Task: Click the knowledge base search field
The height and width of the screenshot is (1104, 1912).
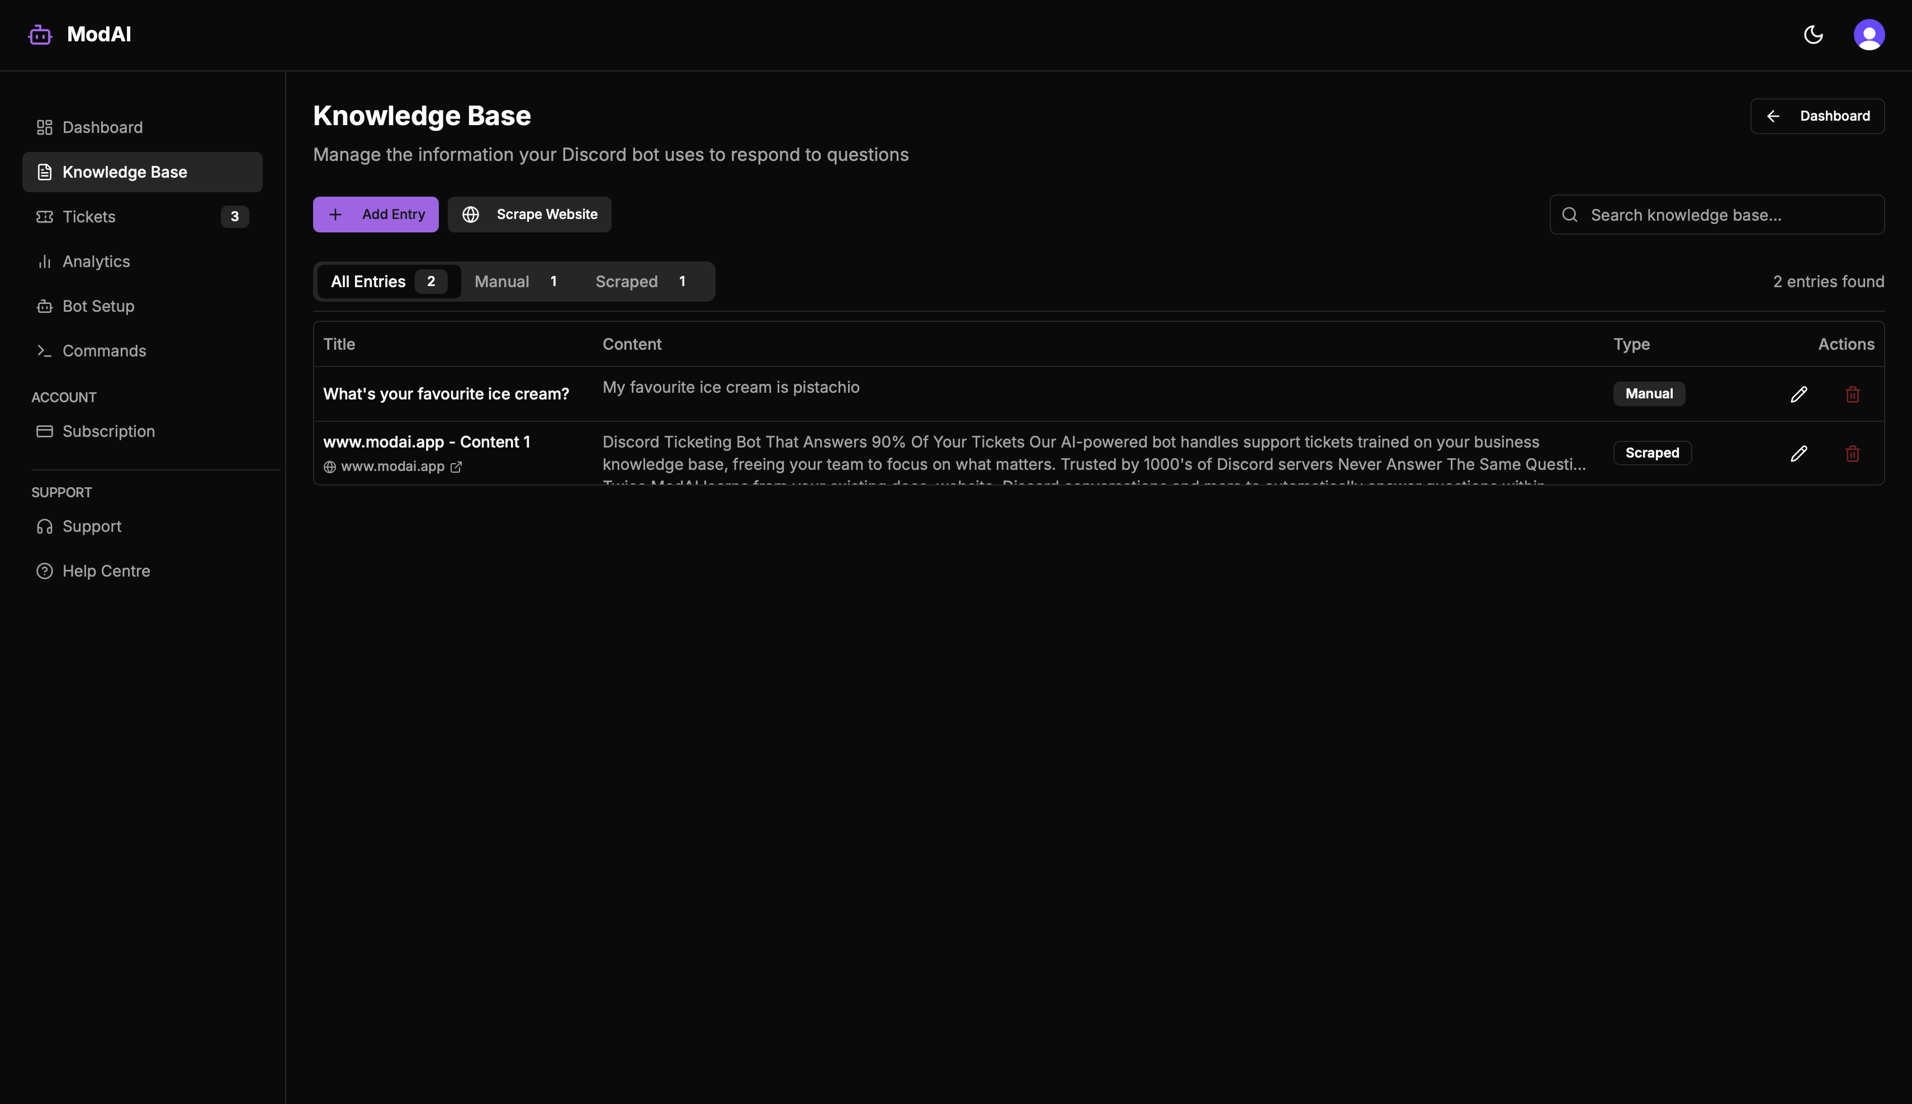Action: 1716,215
